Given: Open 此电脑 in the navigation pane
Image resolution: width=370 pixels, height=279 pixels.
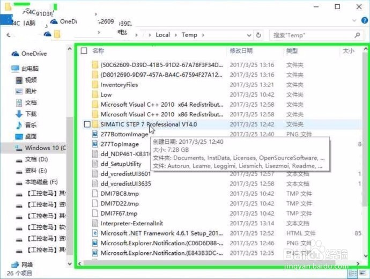Looking at the screenshot, I should click(25, 69).
